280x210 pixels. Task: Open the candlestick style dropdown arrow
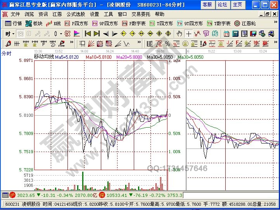pyautogui.click(x=60, y=34)
